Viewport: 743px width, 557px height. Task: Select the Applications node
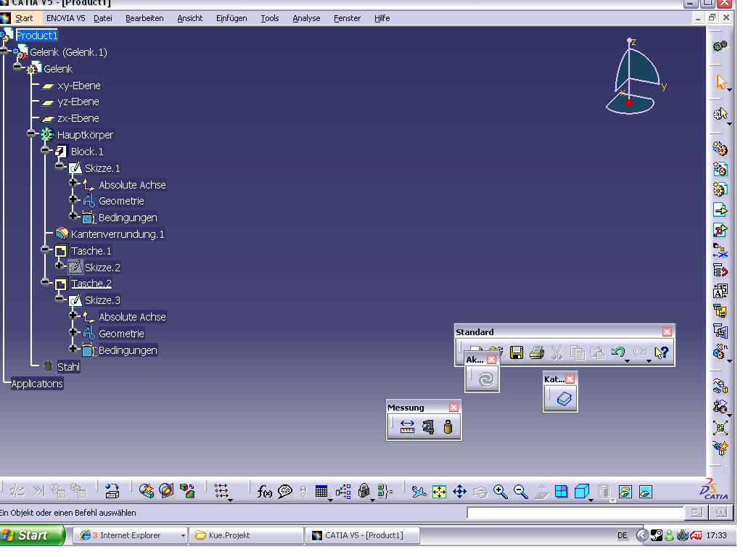[36, 384]
